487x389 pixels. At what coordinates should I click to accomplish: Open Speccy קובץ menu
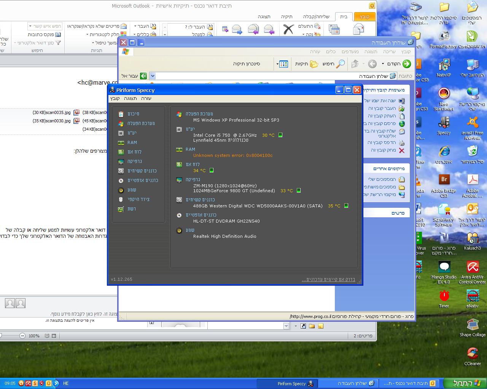pyautogui.click(x=115, y=98)
